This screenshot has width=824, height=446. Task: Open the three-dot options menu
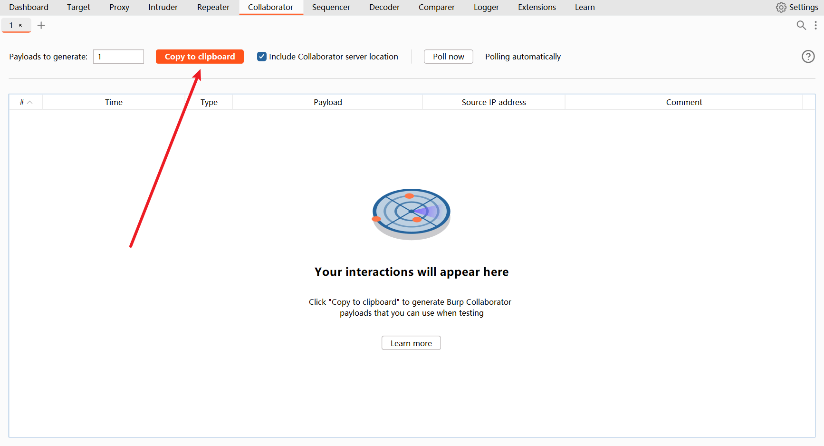tap(815, 25)
